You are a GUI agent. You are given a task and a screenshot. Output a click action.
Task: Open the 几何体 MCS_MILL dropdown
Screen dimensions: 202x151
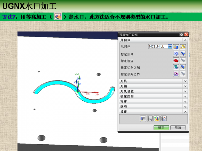click(170, 46)
